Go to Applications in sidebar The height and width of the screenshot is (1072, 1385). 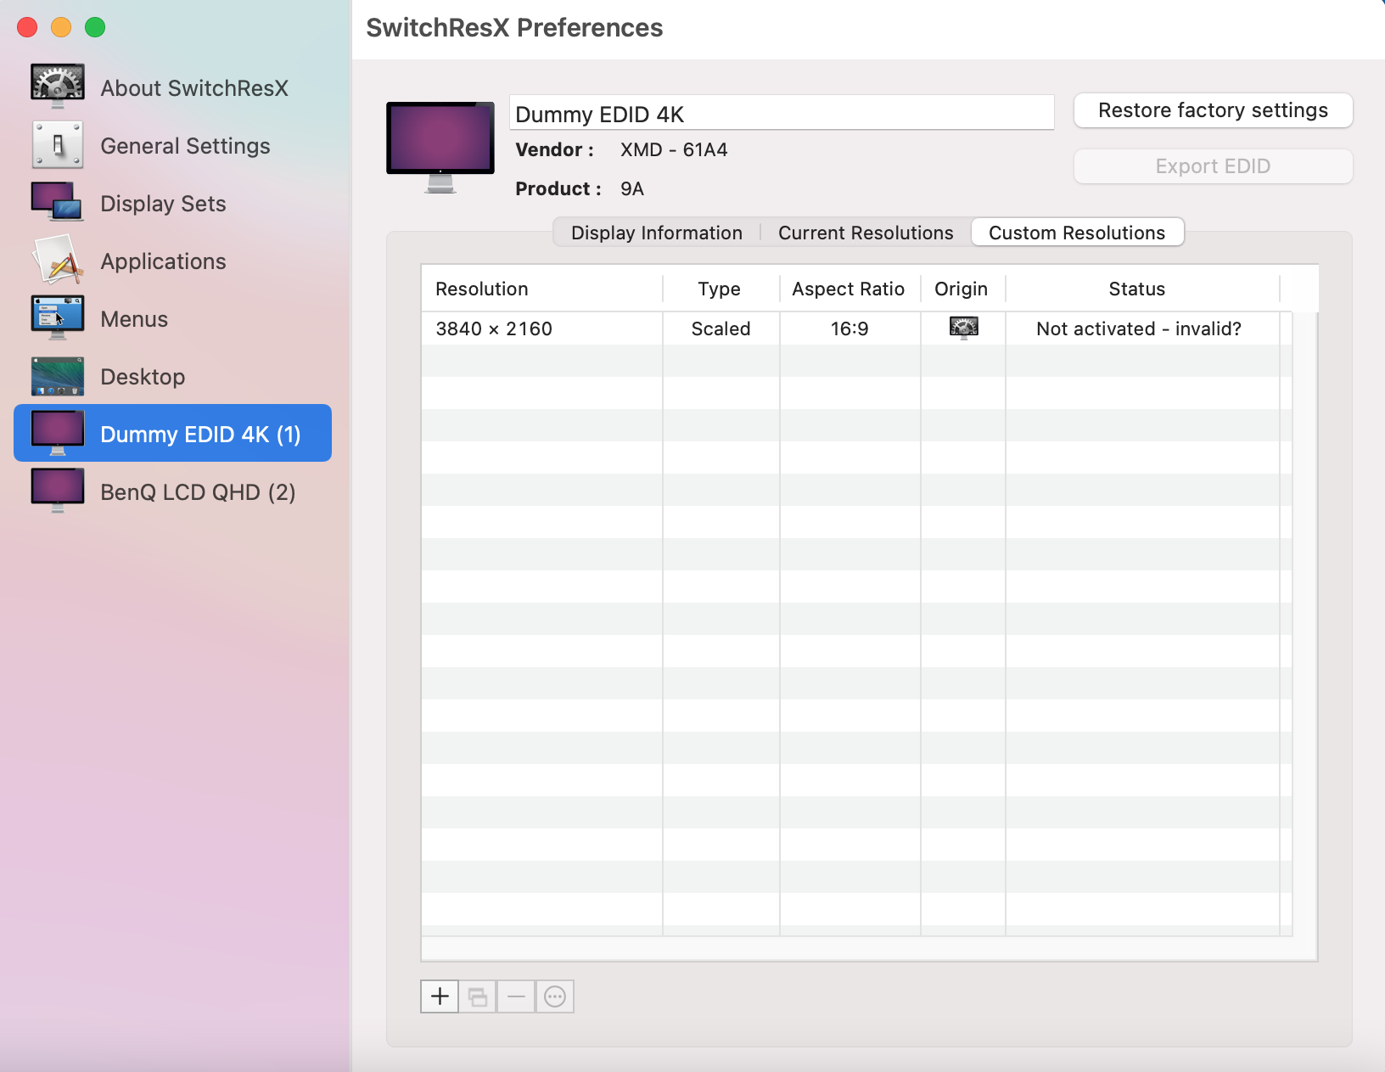pos(162,261)
